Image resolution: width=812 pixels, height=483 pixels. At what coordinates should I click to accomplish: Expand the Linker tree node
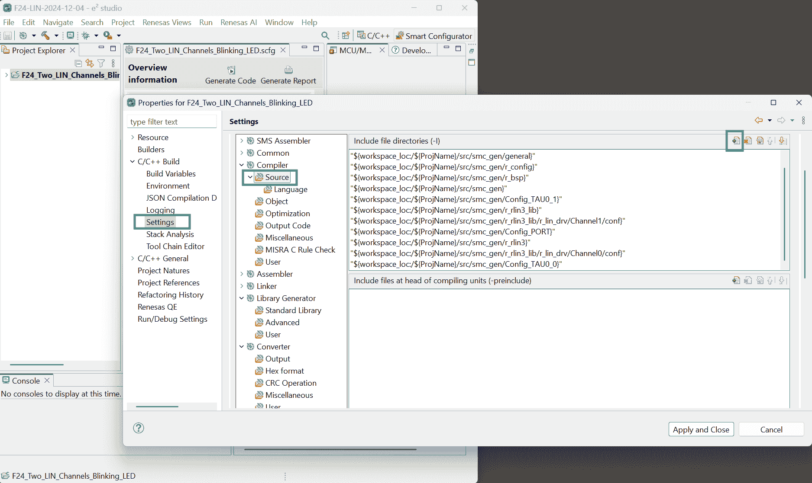click(x=242, y=286)
